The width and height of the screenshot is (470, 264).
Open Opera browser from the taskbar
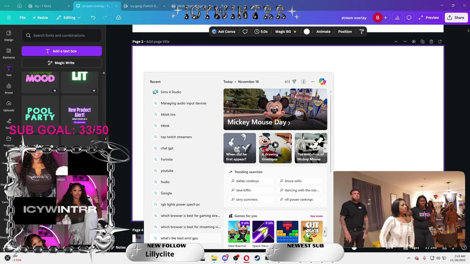click(x=246, y=258)
